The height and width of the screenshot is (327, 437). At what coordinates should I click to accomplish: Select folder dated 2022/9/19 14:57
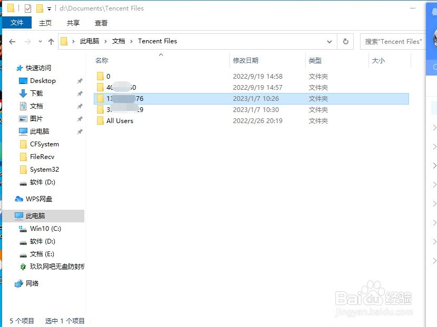coord(251,87)
